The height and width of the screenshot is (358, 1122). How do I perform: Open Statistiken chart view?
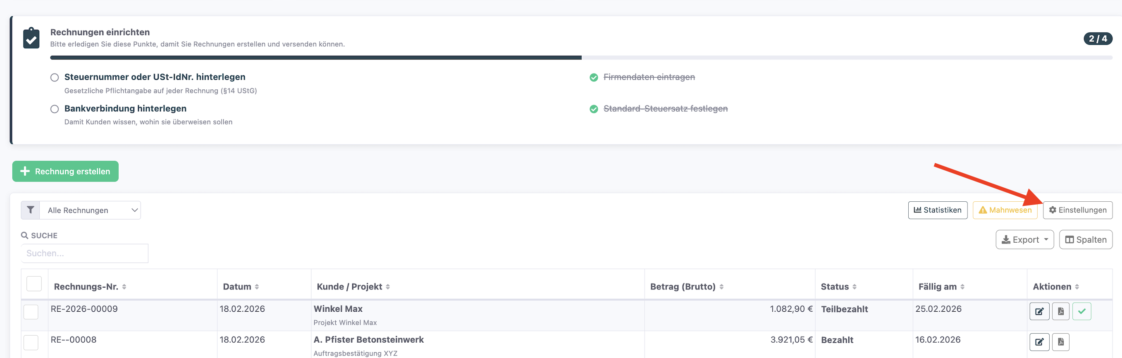click(x=937, y=210)
